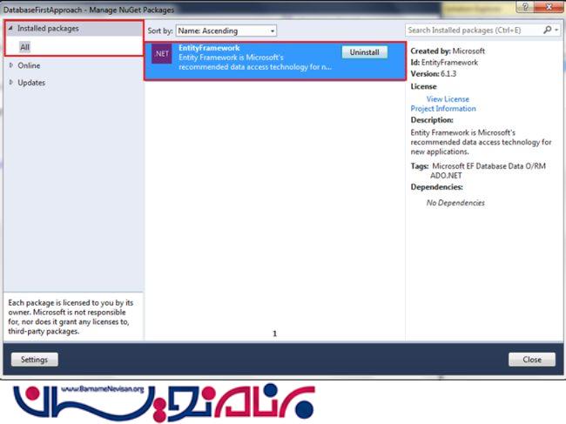Click the search magnifier icon
This screenshot has width=566, height=424.
547,30
